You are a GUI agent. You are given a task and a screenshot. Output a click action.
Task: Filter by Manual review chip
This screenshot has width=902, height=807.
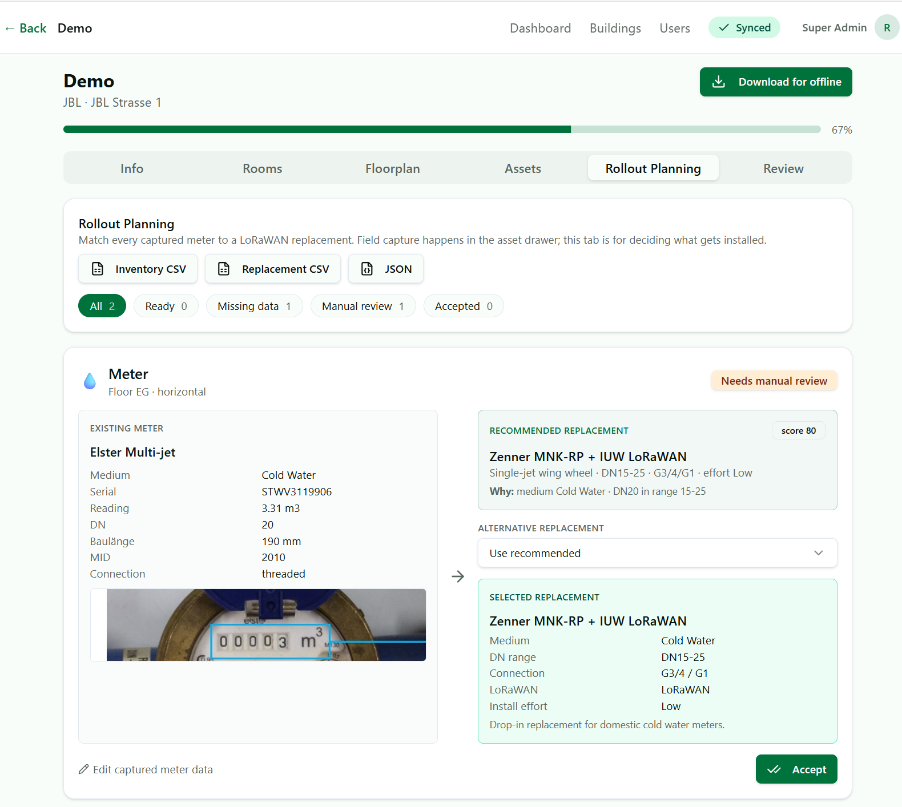click(x=363, y=306)
